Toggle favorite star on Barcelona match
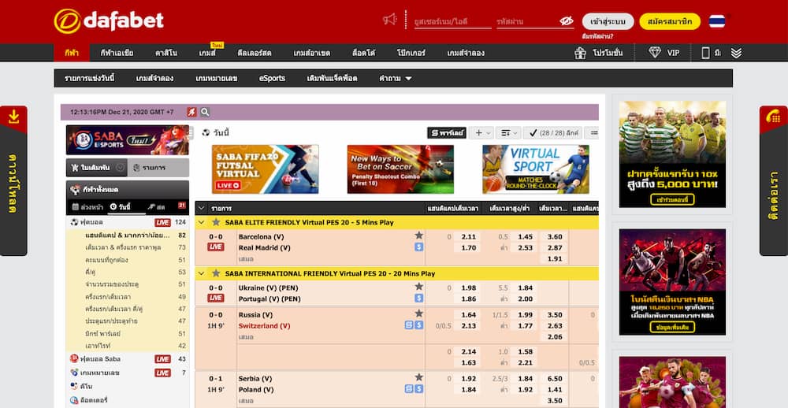Viewport: 788px width, 408px height. pos(418,236)
